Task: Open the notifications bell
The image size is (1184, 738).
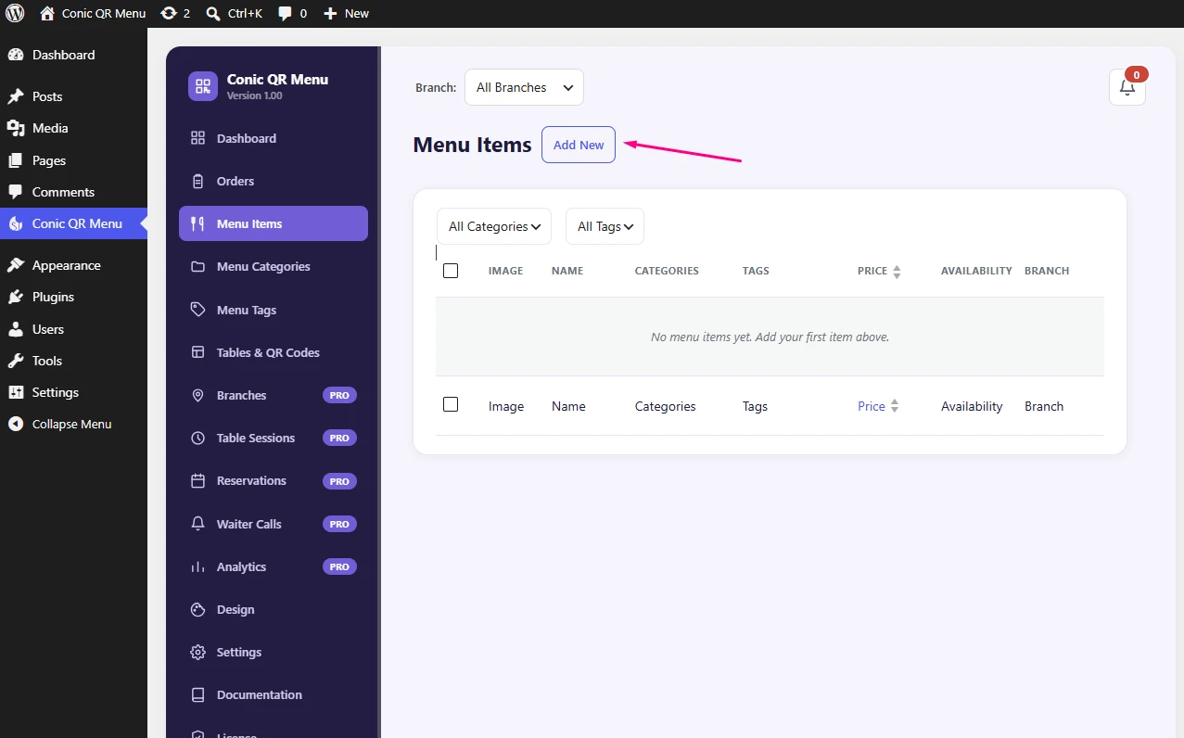Action: pyautogui.click(x=1127, y=87)
